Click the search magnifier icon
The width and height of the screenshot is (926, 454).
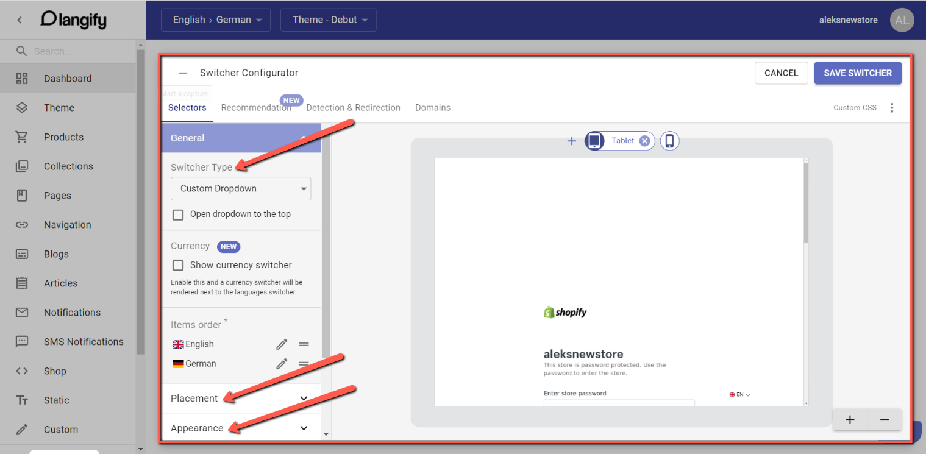pos(22,51)
